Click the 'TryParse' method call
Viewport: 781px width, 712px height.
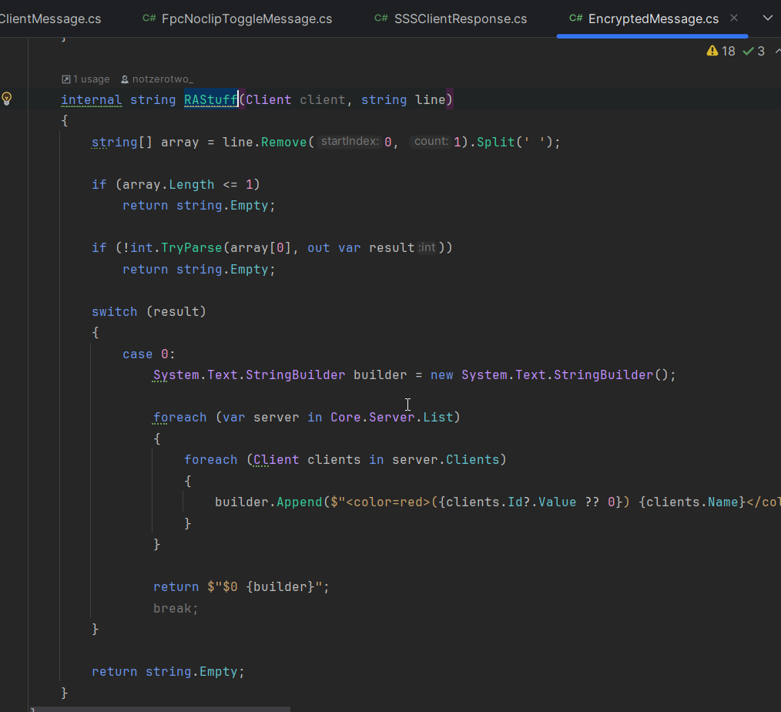[191, 247]
